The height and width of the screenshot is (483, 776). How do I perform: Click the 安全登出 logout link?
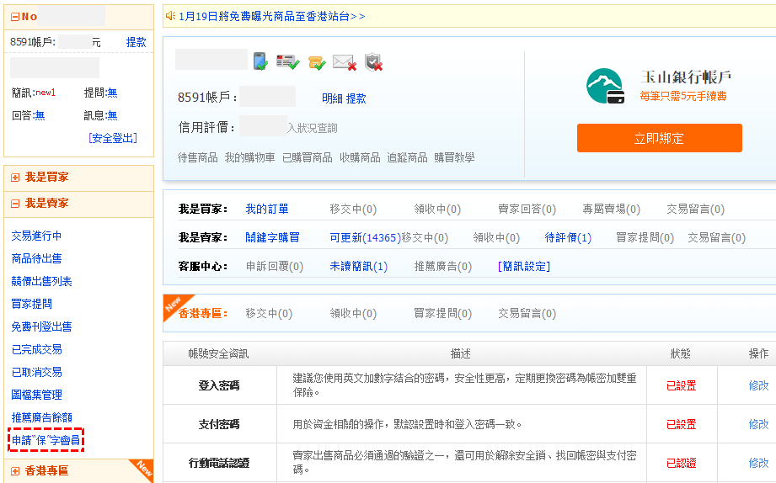pos(112,138)
